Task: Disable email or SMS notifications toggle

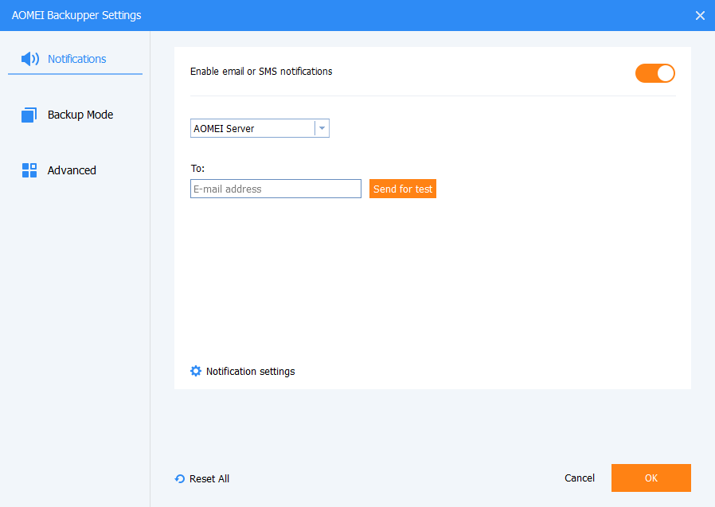Action: (x=655, y=73)
